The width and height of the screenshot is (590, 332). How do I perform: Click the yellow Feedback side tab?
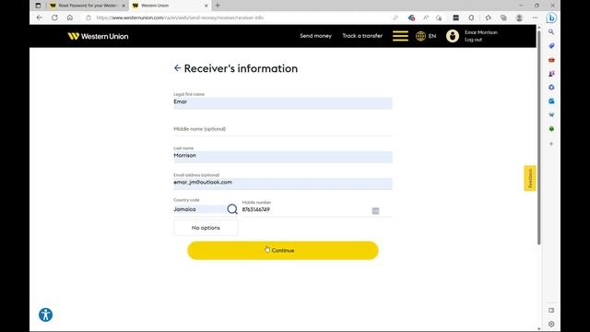[530, 178]
